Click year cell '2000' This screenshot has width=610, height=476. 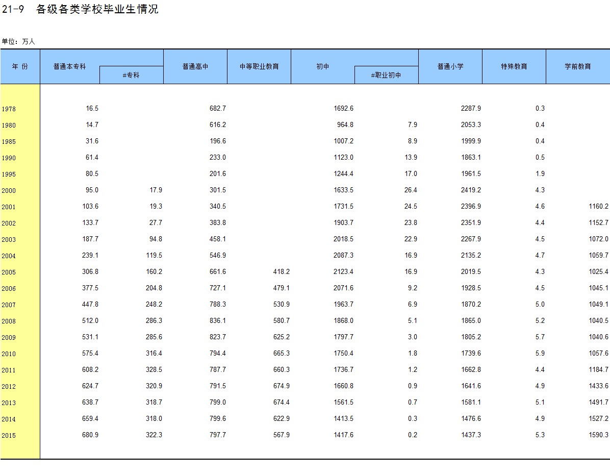pyautogui.click(x=9, y=191)
